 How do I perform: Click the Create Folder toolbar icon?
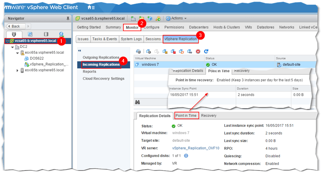pos(142,18)
